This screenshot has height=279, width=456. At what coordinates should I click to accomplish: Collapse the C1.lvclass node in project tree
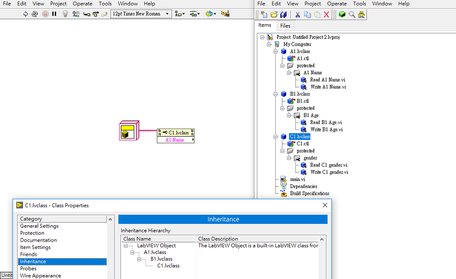[276, 137]
